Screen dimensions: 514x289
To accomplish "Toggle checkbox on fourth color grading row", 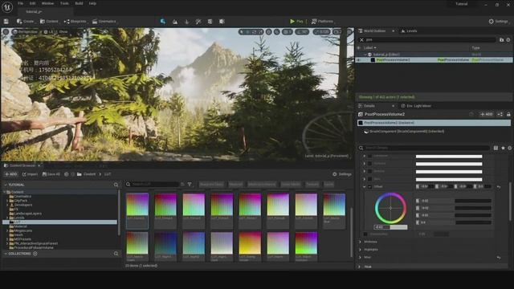I will [369, 179].
